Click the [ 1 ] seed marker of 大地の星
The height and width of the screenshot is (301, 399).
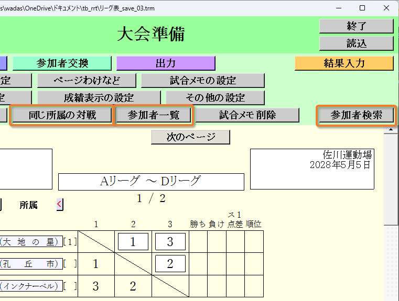click(70, 241)
